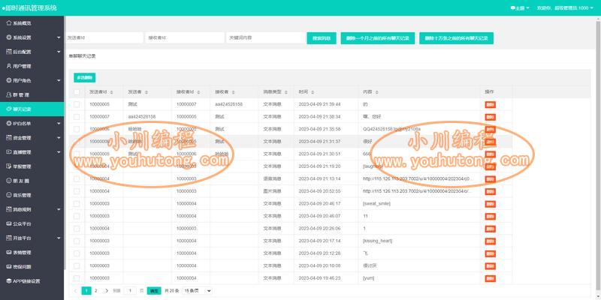This screenshot has width=601, height=300.
Task: Click 删除十万条之前的所有聊天记录 button
Action: coord(456,38)
